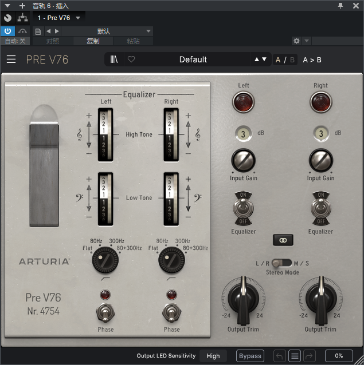
Task: Click the Default preset name
Action: tap(193, 59)
